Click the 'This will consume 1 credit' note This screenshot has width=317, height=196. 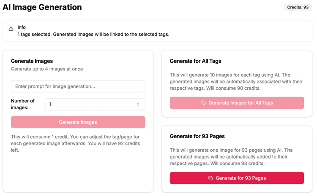click(75, 143)
